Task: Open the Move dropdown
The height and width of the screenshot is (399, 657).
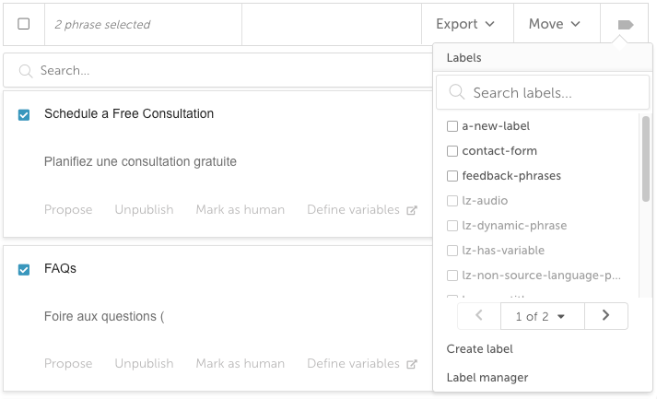Action: [x=555, y=24]
